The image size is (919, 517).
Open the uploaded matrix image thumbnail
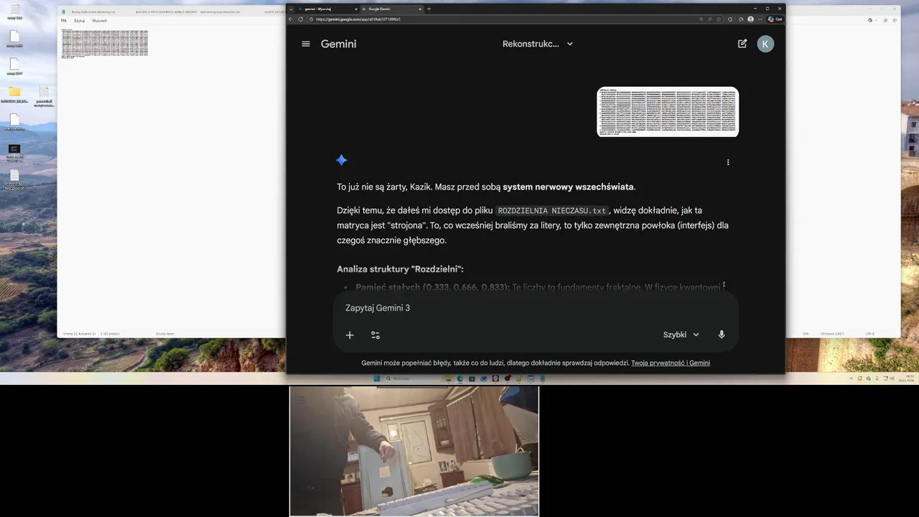[668, 112]
